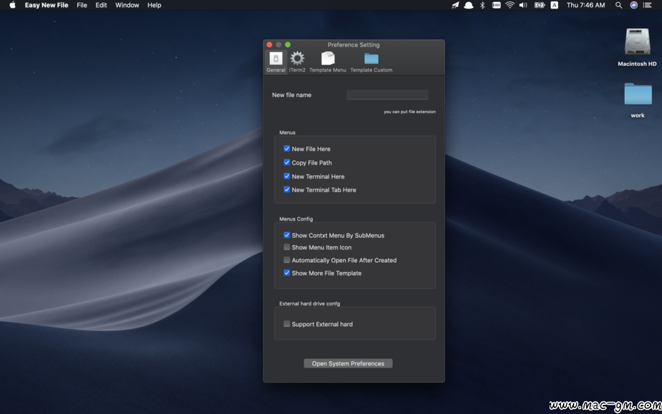
Task: Toggle the Copy File Path checkbox
Action: pyautogui.click(x=287, y=162)
